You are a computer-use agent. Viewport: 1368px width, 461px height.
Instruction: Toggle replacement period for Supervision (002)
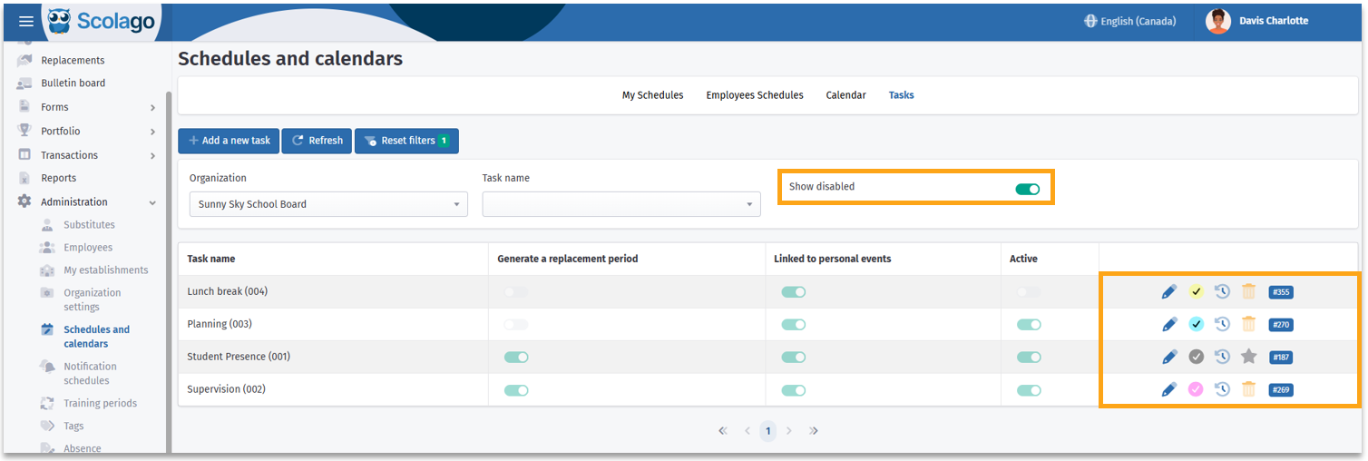(516, 390)
